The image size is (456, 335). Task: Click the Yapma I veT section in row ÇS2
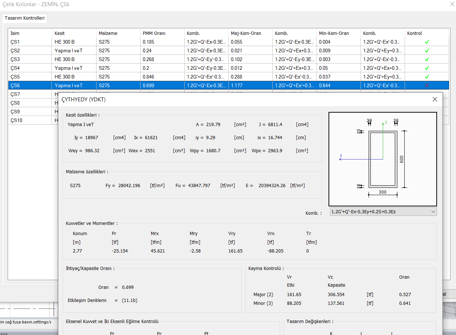click(68, 51)
